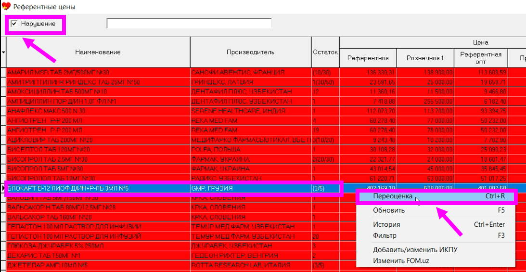Screen dimensions: 526x272
Task: Select row АМИТРИПТИЛИН ГРИНДЕКС ТАБ 25МГ №50
Action: [x=98, y=82]
